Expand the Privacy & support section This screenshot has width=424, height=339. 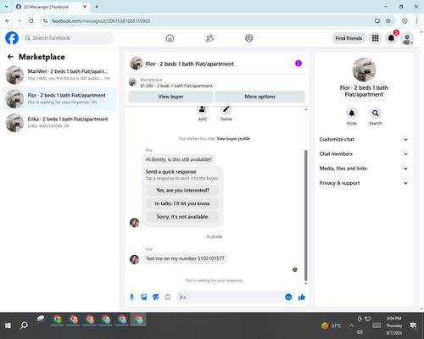(x=364, y=183)
